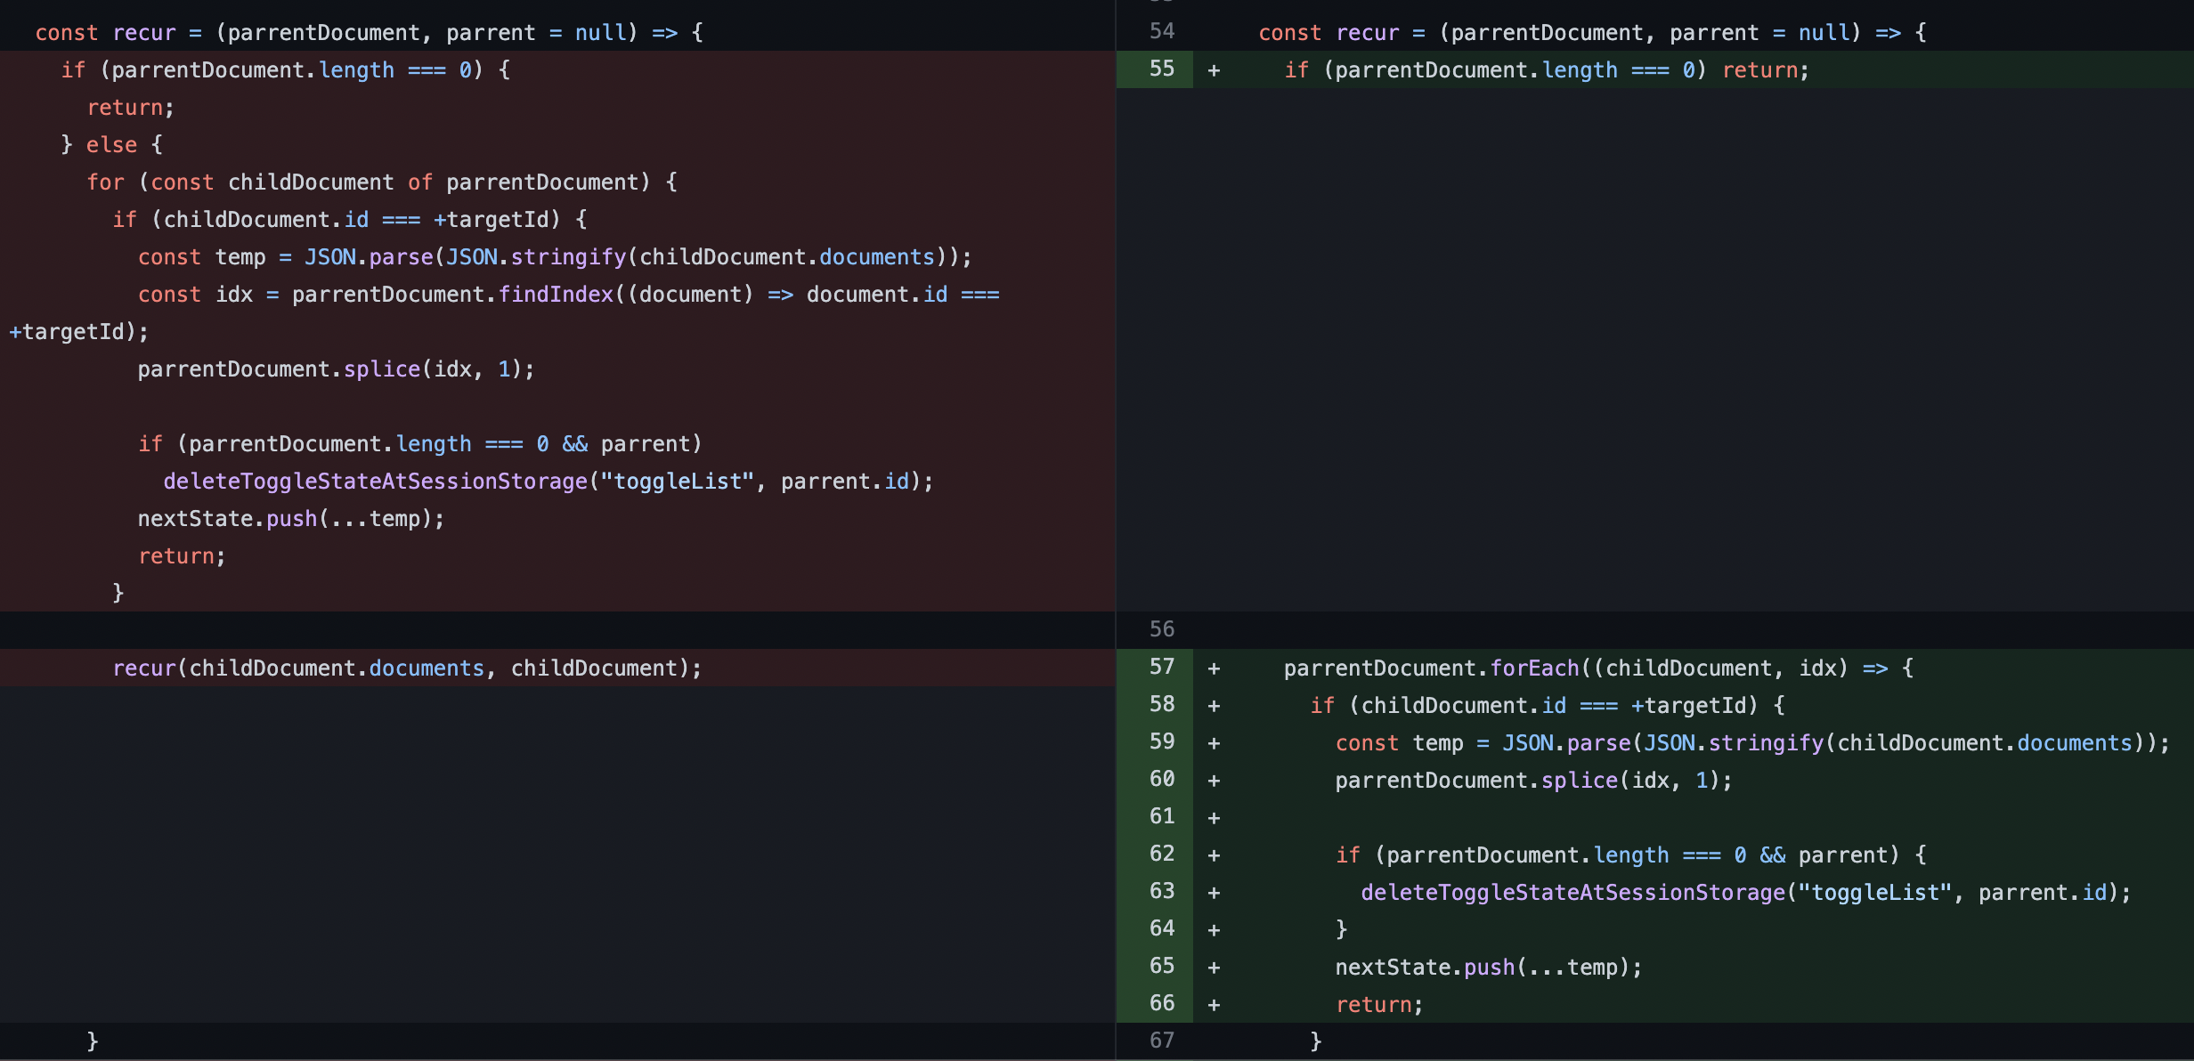
Task: Click the added forEach method call
Action: click(x=1533, y=668)
